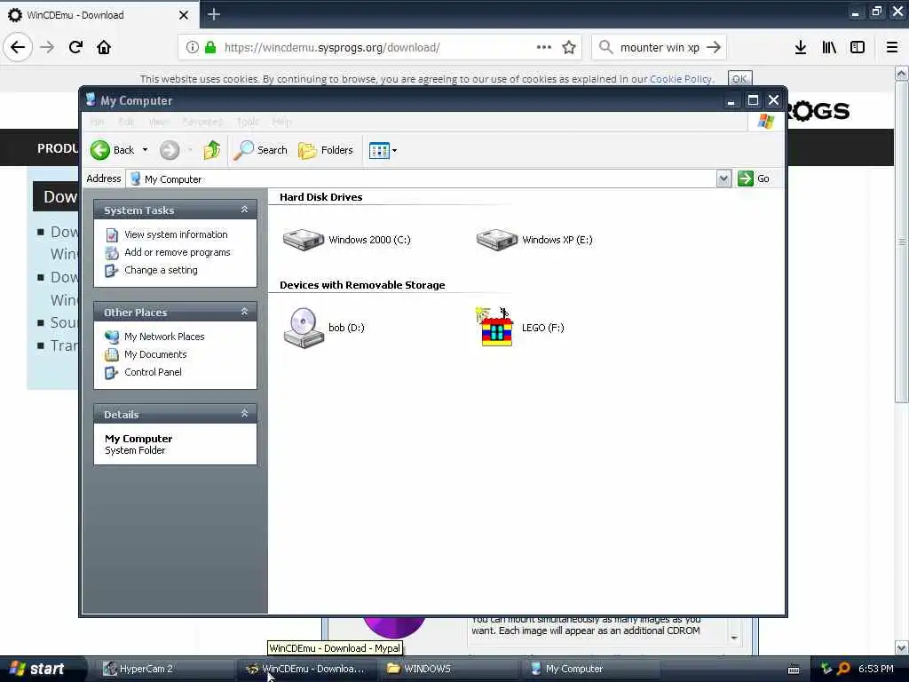The height and width of the screenshot is (682, 909).
Task: Select the LEGO (F:) drive
Action: coord(519,328)
